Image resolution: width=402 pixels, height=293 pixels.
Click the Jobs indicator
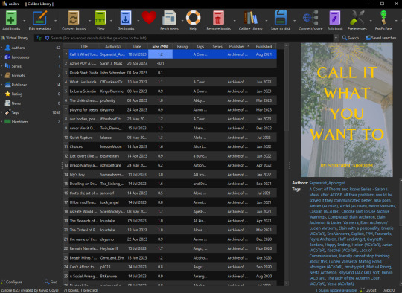coord(389,290)
